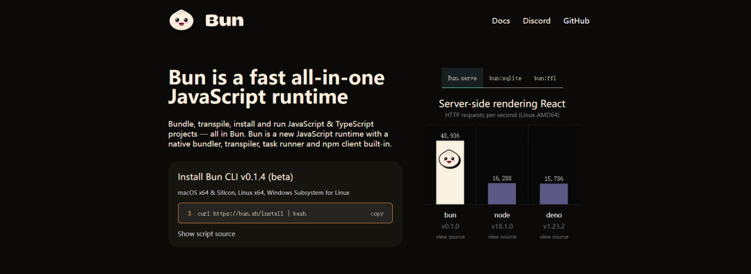Click the main headline about JavaScript runtime

(276, 87)
